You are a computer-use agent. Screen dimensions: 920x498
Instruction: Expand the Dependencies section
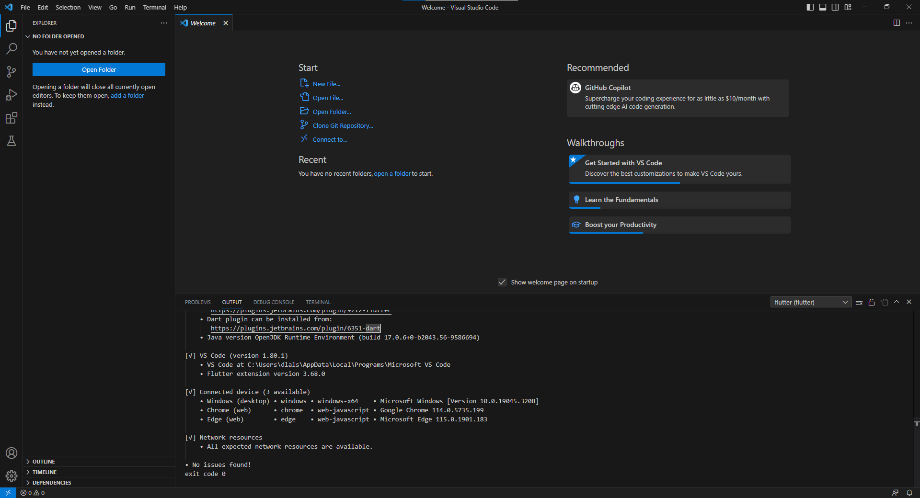[x=99, y=483]
